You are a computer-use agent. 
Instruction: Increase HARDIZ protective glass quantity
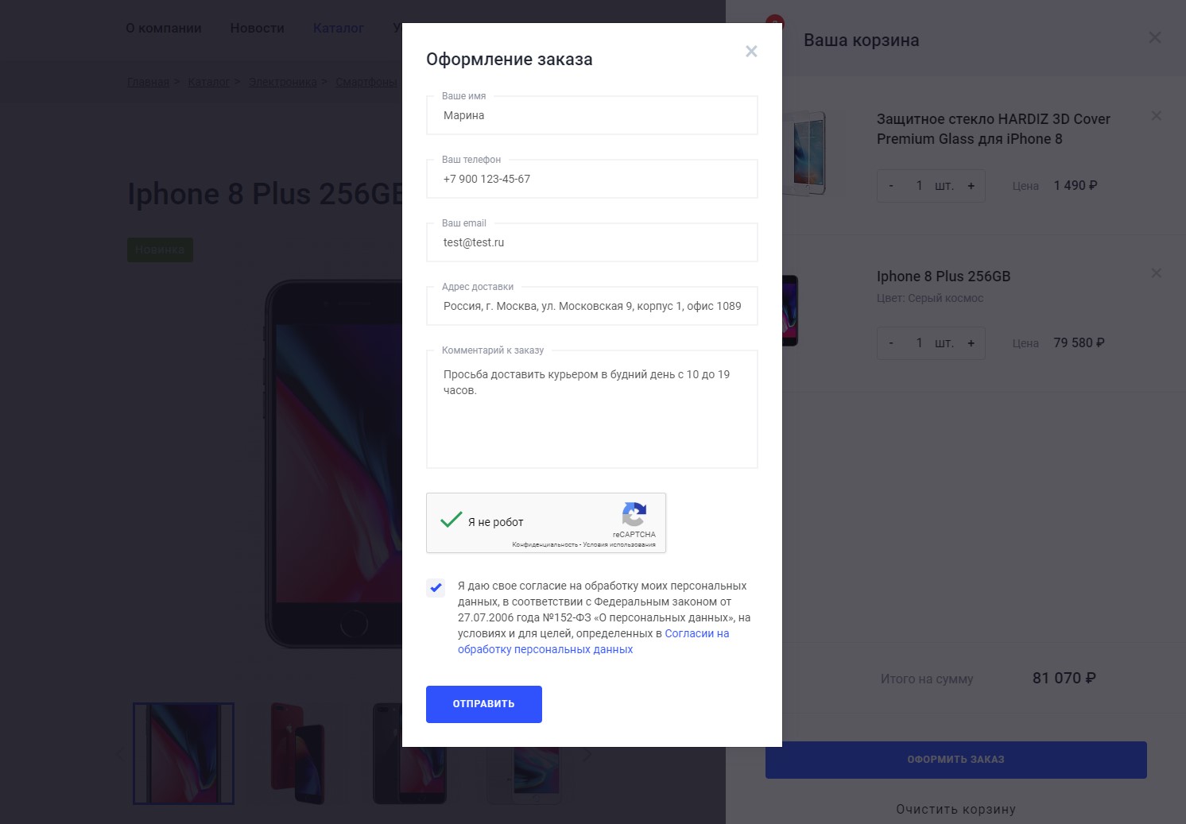[971, 186]
